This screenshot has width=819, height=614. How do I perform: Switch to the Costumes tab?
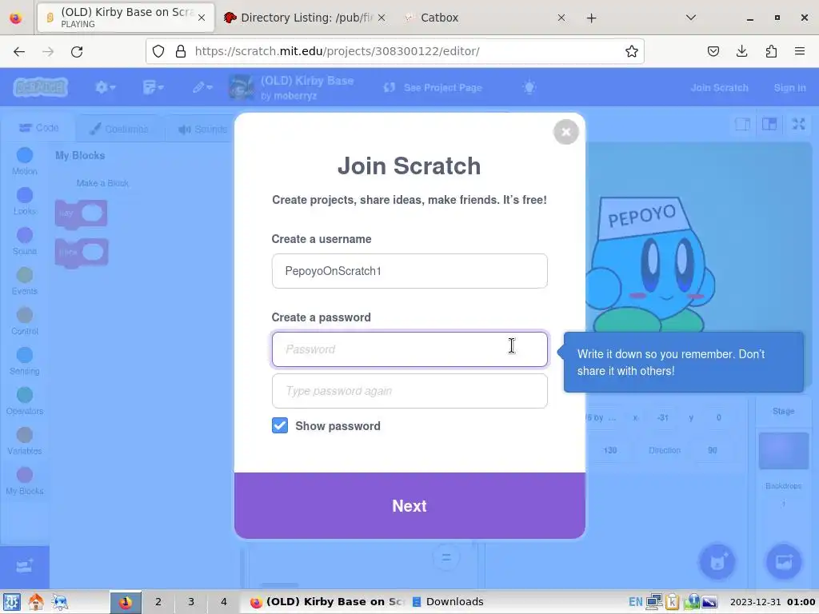click(x=119, y=129)
